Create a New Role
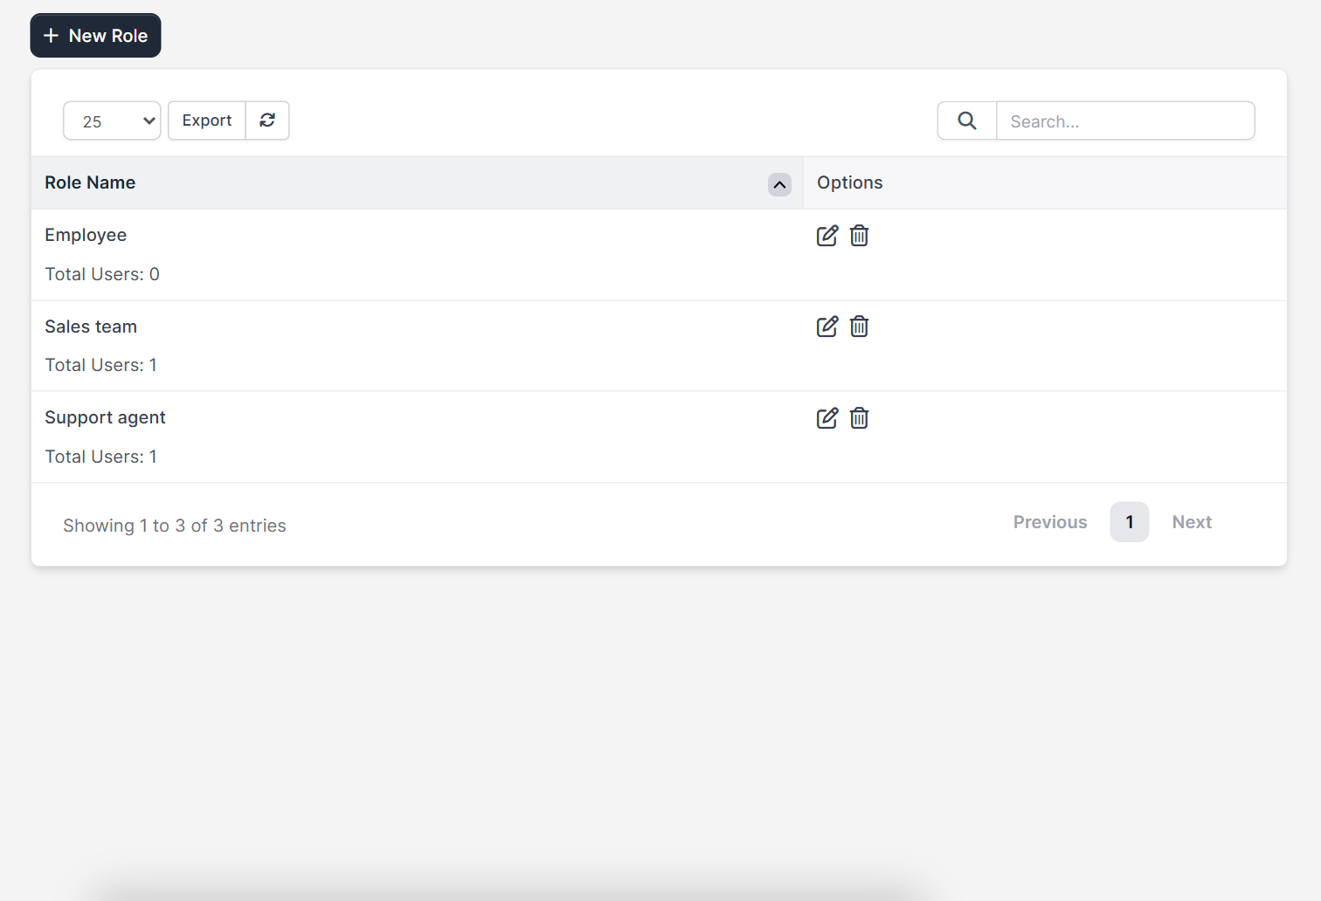 pos(96,36)
